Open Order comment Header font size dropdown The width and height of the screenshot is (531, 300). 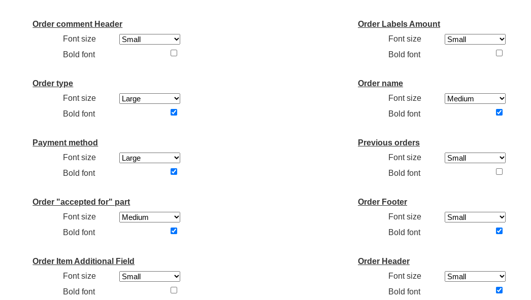point(150,40)
